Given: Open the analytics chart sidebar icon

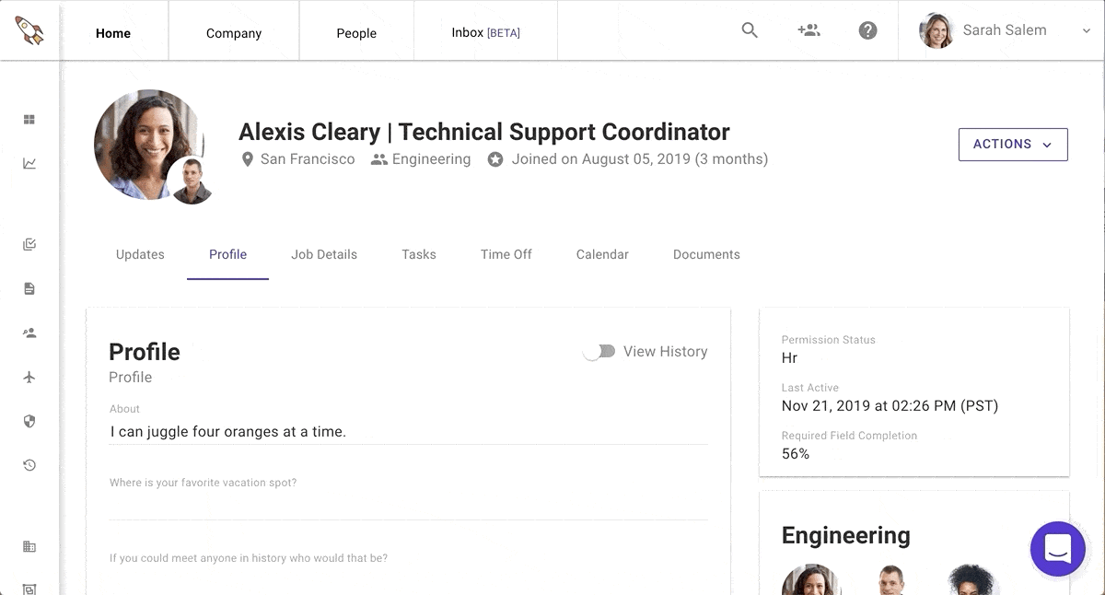Looking at the screenshot, I should [29, 164].
